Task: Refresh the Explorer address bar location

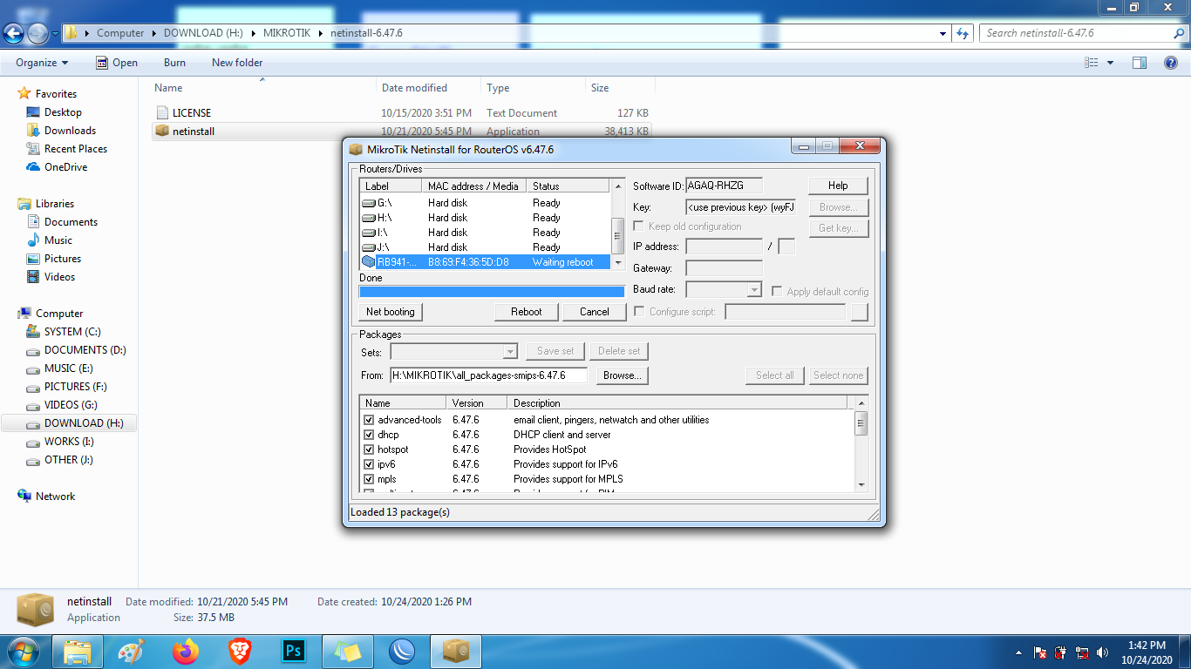Action: point(963,33)
